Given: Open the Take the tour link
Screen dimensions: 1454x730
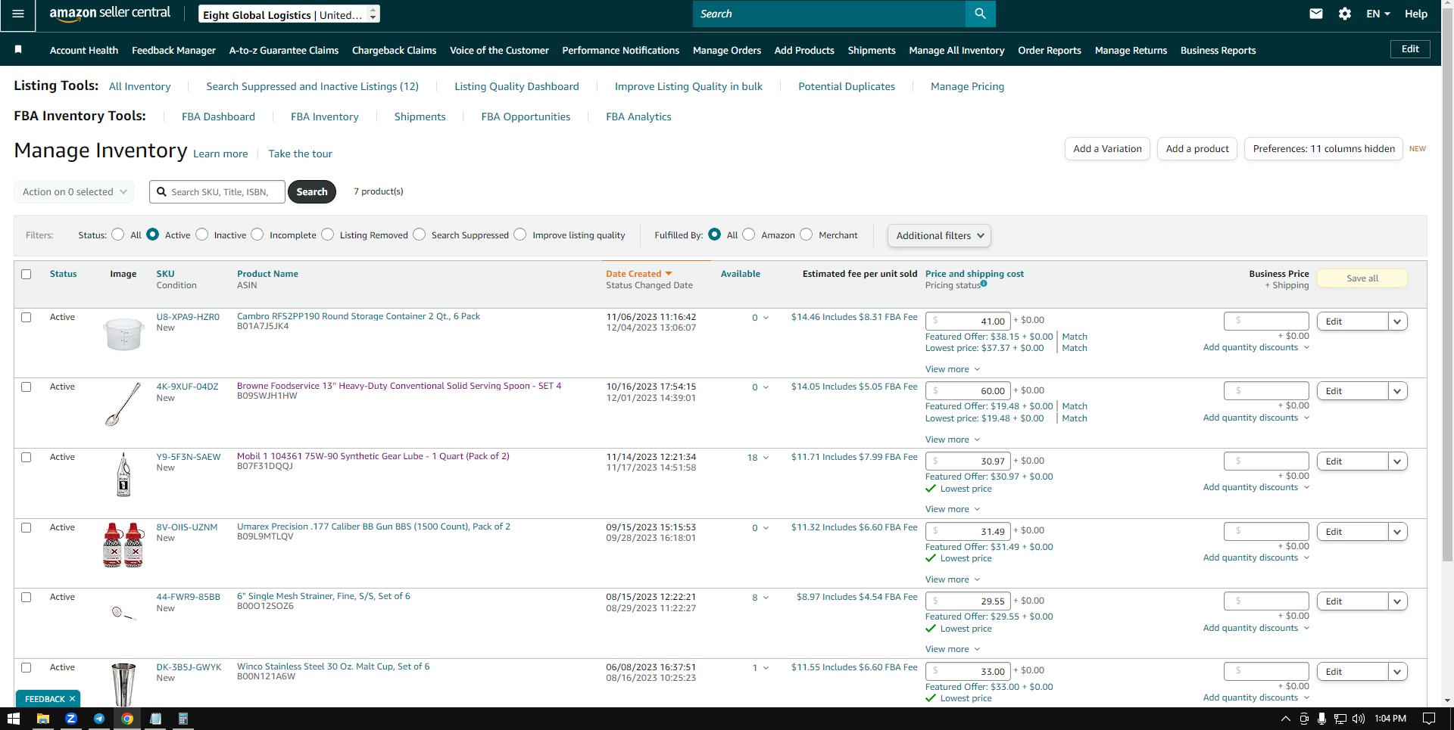Looking at the screenshot, I should coord(300,154).
